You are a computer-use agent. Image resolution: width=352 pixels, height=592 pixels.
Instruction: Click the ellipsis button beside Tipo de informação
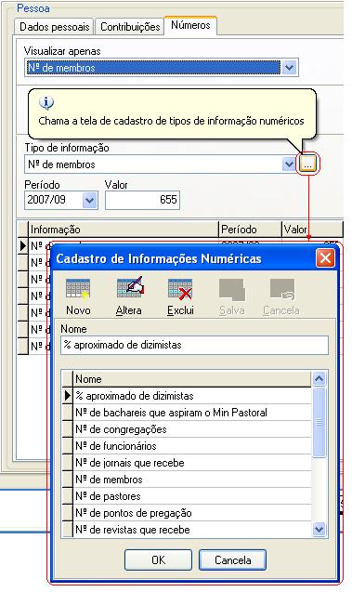(x=308, y=164)
